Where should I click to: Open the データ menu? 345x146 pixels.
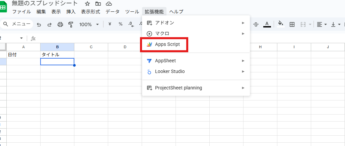(113, 12)
